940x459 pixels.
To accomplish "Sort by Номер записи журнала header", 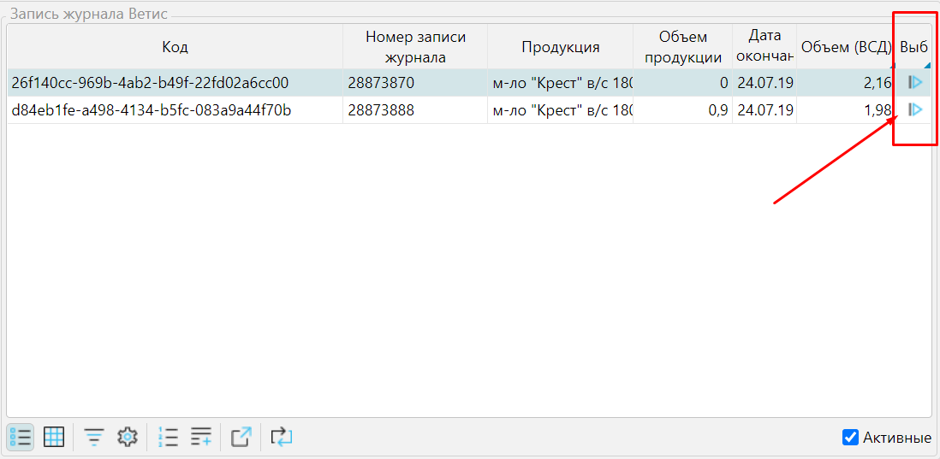I will (x=415, y=47).
